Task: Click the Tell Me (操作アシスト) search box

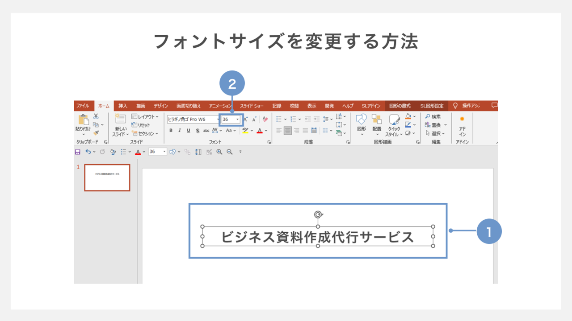Action: tap(467, 106)
